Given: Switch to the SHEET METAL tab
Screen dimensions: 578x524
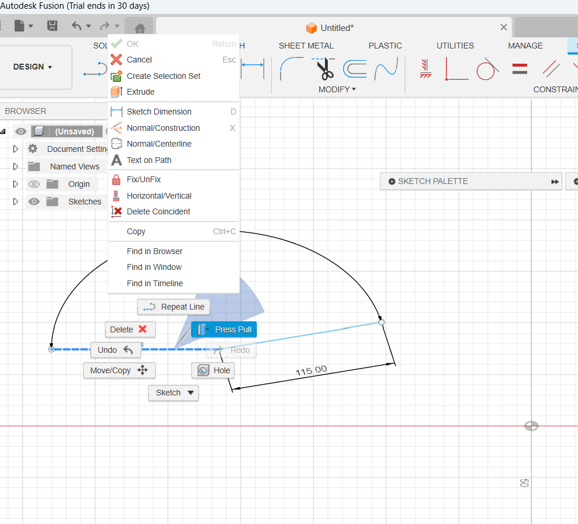Looking at the screenshot, I should click(x=306, y=46).
